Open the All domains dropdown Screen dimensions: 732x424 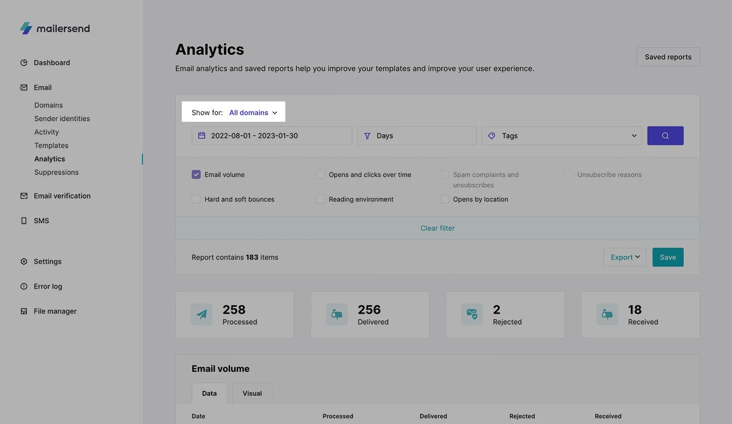(253, 113)
